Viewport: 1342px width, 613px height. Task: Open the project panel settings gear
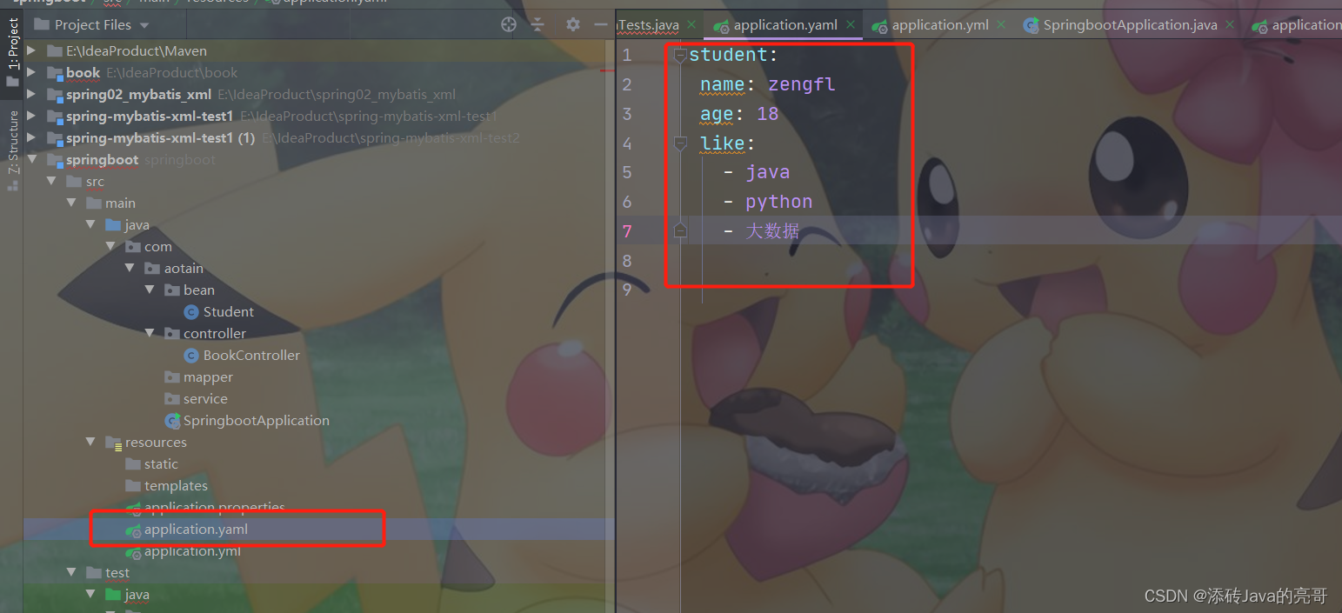(x=572, y=24)
